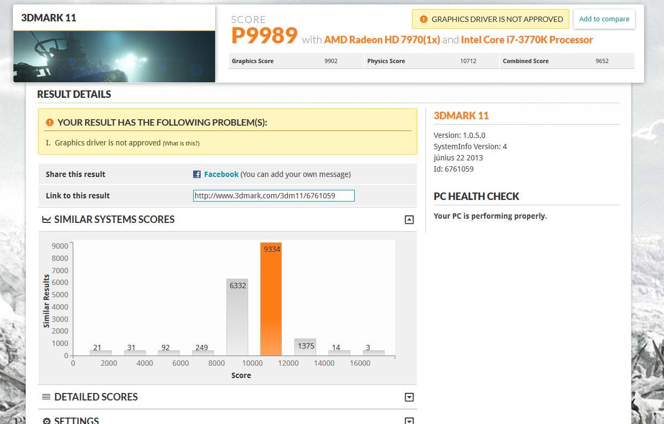Open the AMD Radeon HD 7970(1x) link
Image resolution: width=664 pixels, height=424 pixels.
point(382,40)
